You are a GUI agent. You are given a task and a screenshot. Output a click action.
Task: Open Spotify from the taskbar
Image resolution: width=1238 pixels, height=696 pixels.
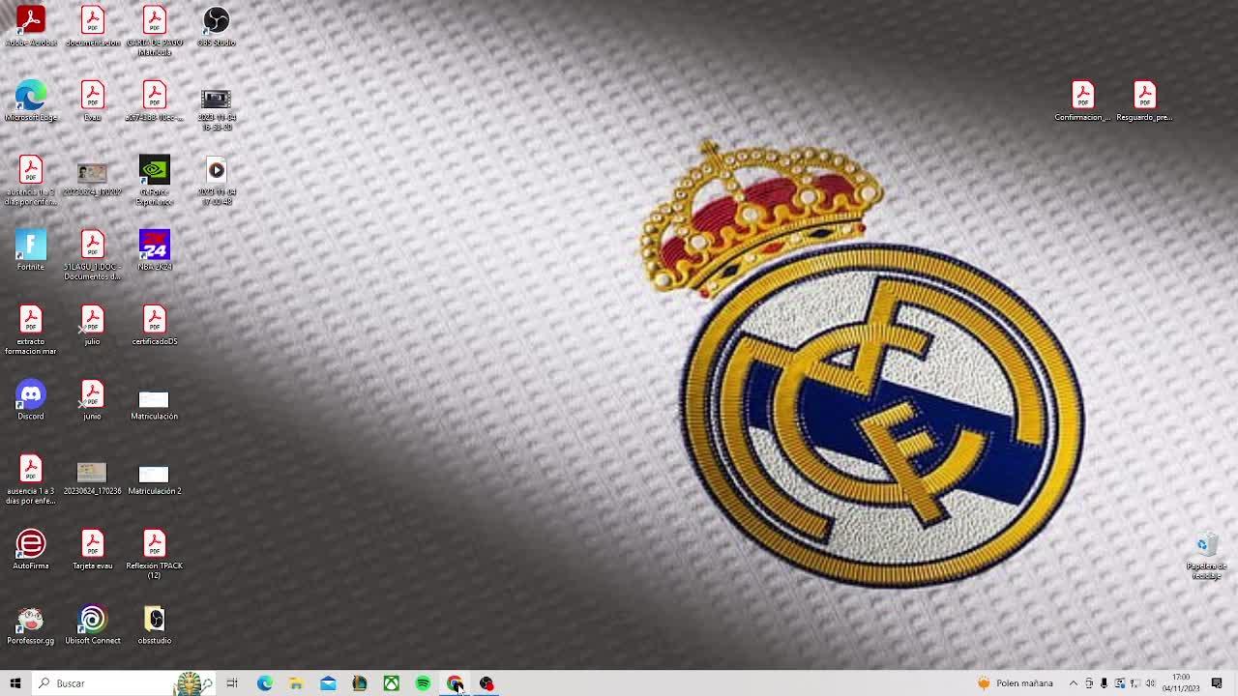[424, 683]
